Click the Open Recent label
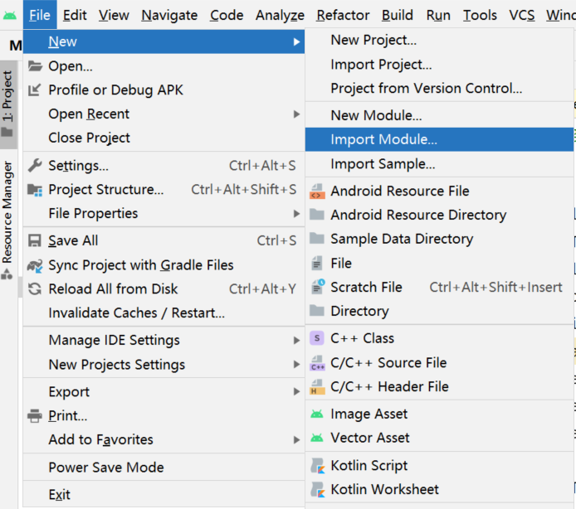 89,114
